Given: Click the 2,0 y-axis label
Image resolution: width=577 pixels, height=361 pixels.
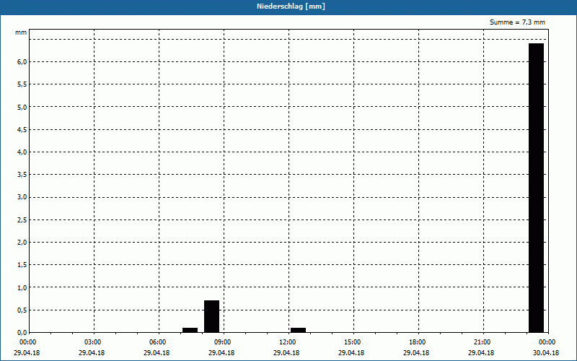Looking at the screenshot, I should coord(22,243).
